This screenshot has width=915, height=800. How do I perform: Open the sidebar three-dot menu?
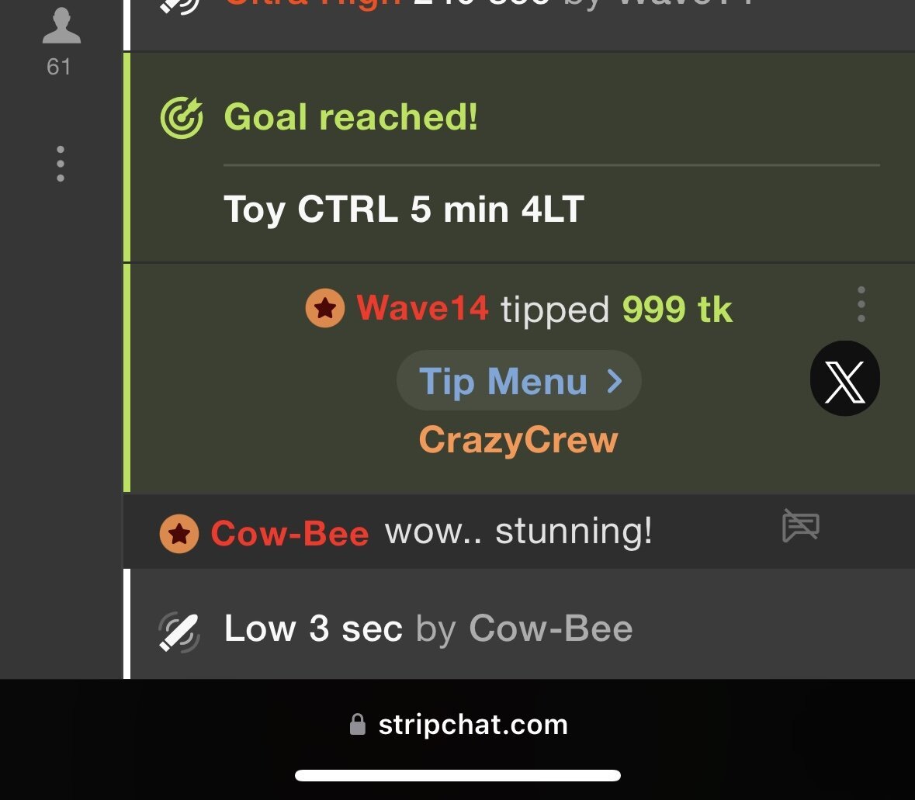click(61, 164)
